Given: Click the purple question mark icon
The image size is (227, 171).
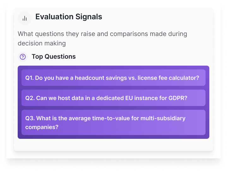Looking at the screenshot, I should click(23, 57).
